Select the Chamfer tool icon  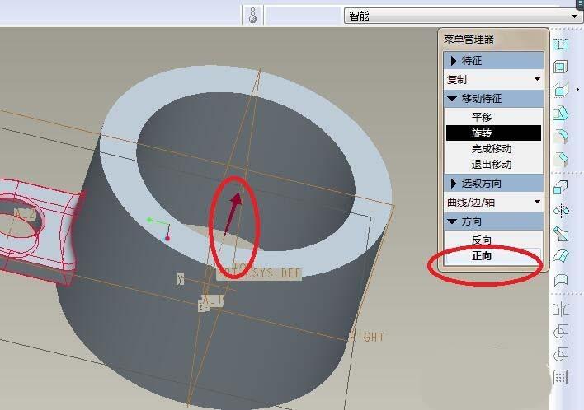tap(561, 160)
